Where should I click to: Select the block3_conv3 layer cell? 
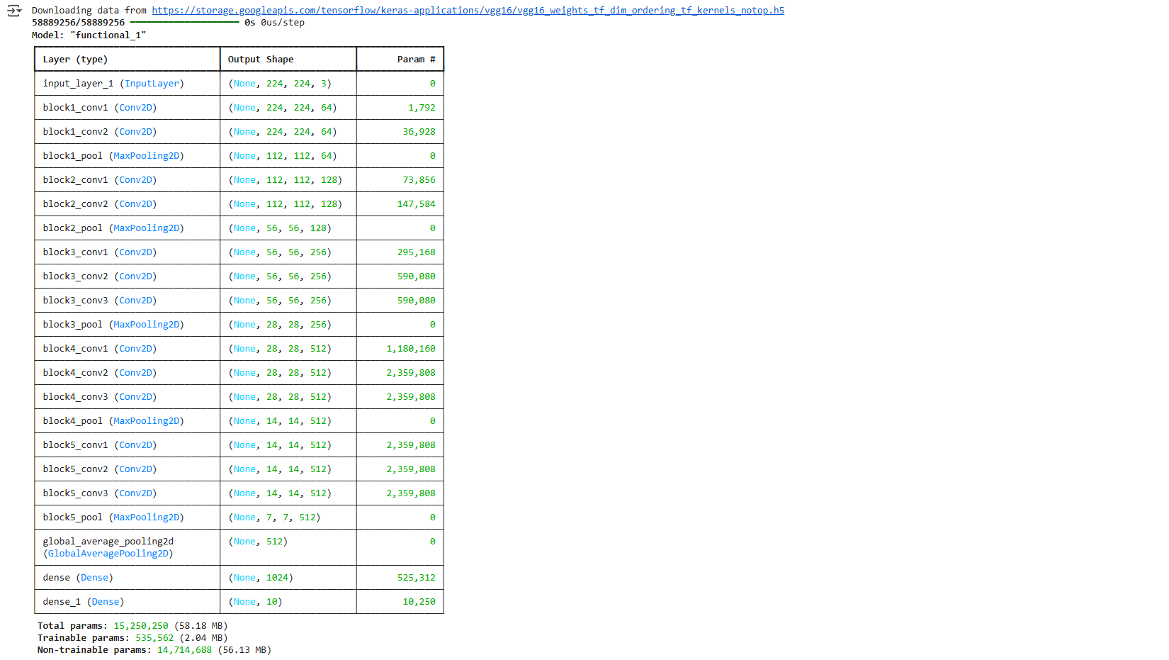(99, 301)
